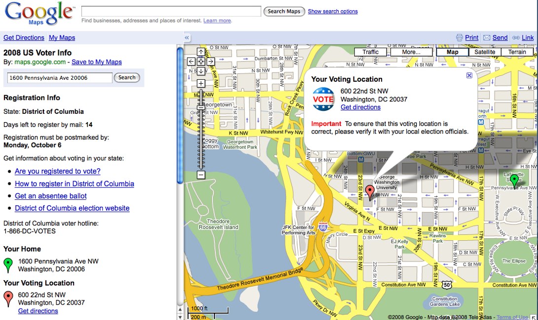Switch to Satellite view
The width and height of the screenshot is (538, 320).
pos(484,52)
